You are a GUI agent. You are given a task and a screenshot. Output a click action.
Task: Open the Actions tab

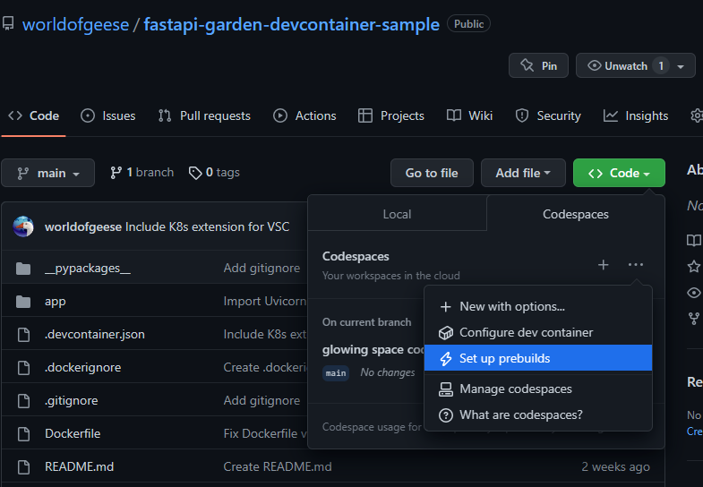click(304, 115)
